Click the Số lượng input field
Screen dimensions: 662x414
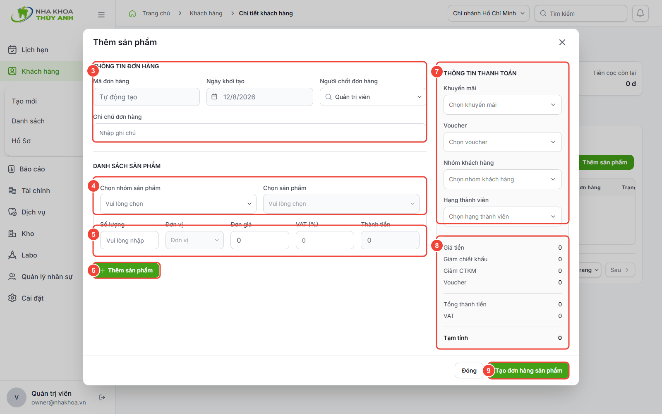click(130, 240)
